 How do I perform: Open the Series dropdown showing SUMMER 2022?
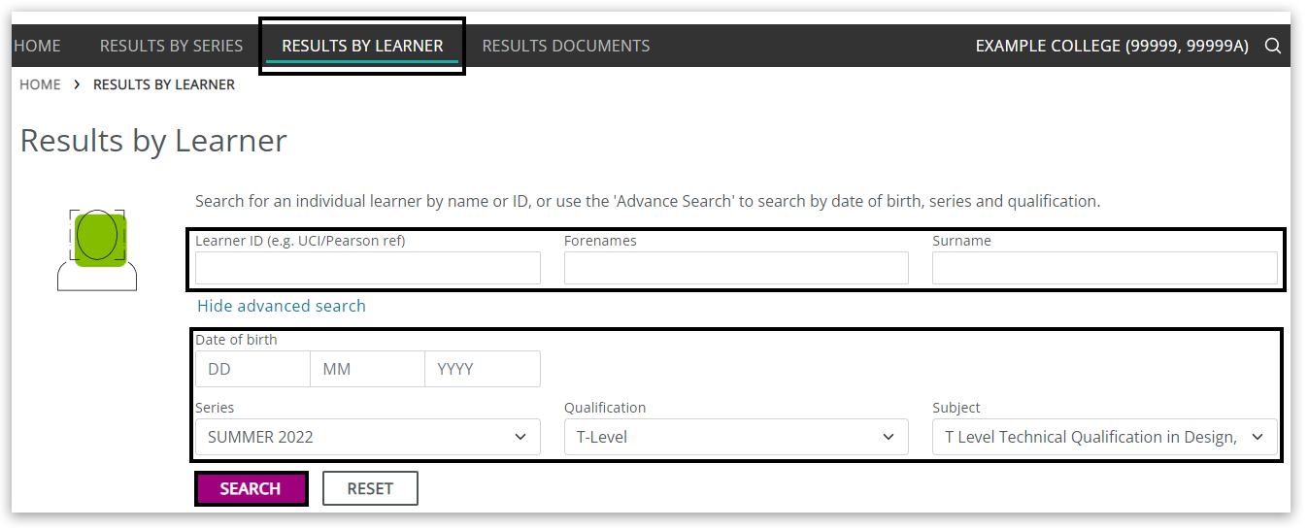(367, 437)
